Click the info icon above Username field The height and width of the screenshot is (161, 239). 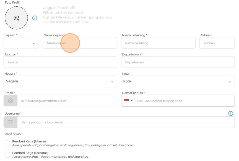[231, 113]
